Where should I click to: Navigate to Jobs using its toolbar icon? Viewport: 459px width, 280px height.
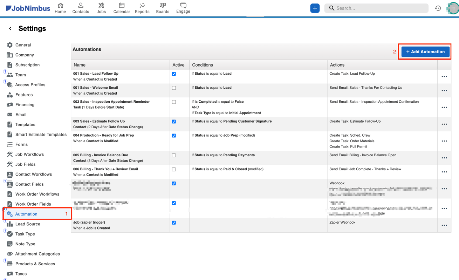tap(101, 8)
